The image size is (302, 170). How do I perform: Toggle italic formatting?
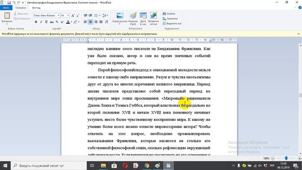click(41, 22)
